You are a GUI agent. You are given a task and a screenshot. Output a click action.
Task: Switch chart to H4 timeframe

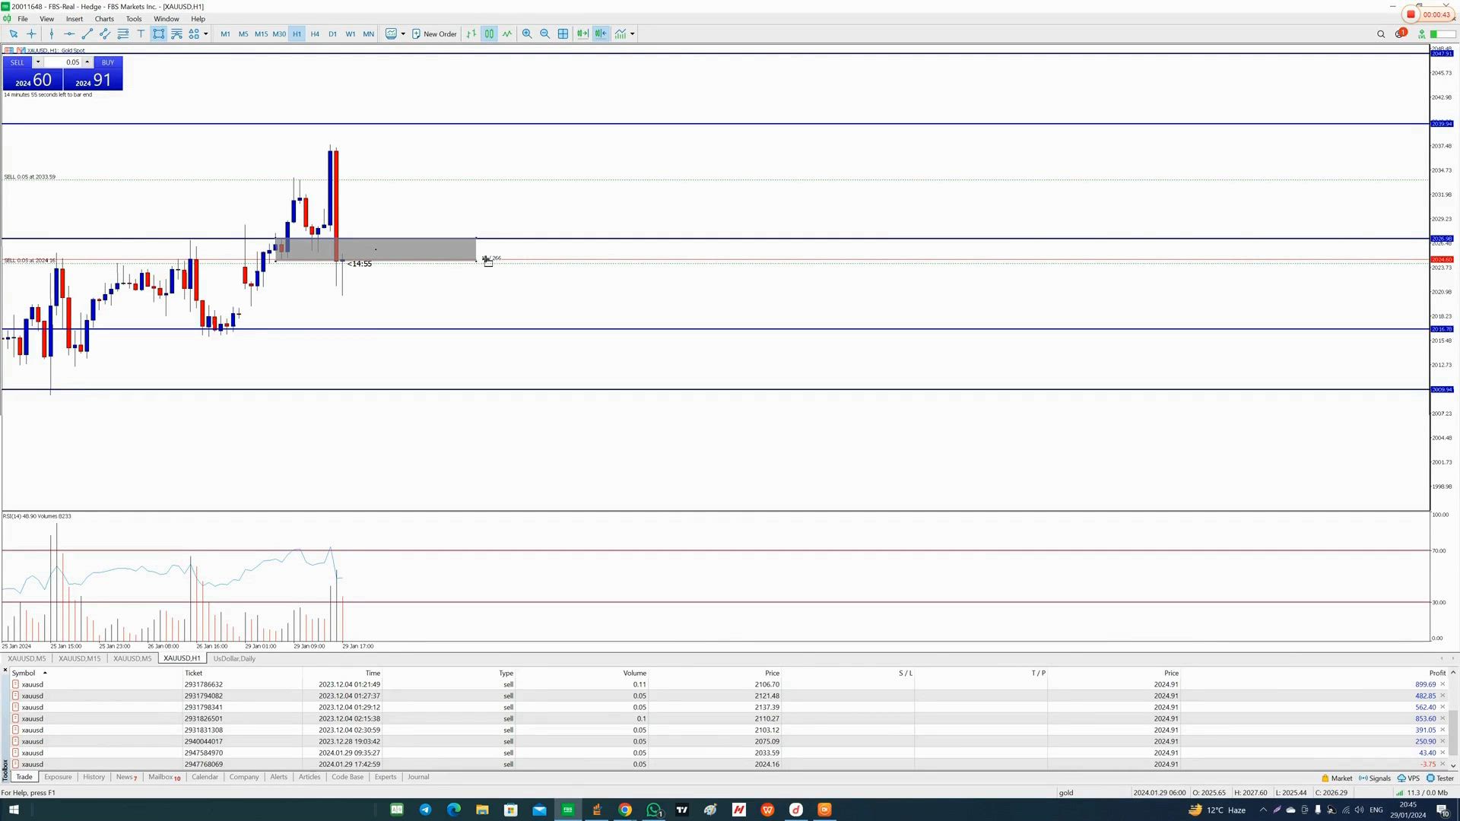coord(315,33)
